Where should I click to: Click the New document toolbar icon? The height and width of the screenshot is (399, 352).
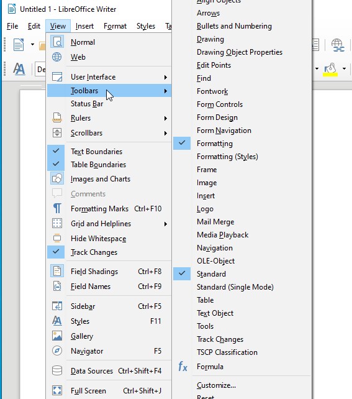pyautogui.click(x=19, y=45)
